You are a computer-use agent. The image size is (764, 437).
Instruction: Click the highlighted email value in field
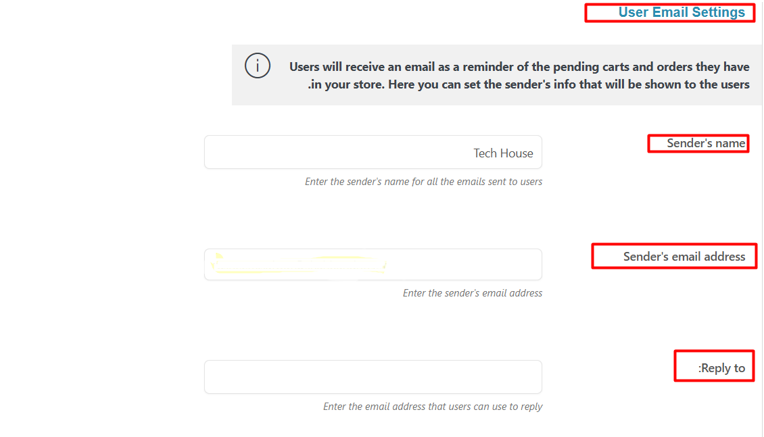tap(298, 264)
